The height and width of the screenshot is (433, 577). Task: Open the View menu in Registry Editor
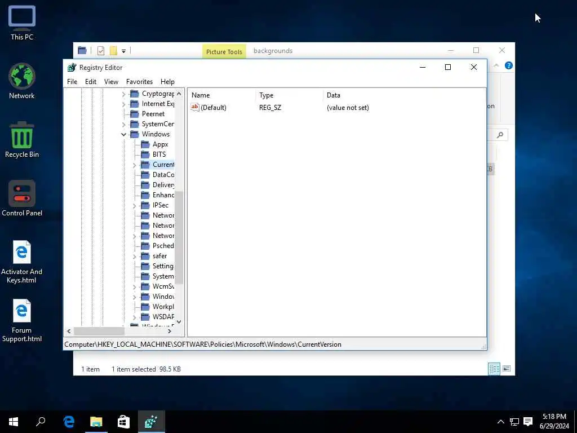111,82
